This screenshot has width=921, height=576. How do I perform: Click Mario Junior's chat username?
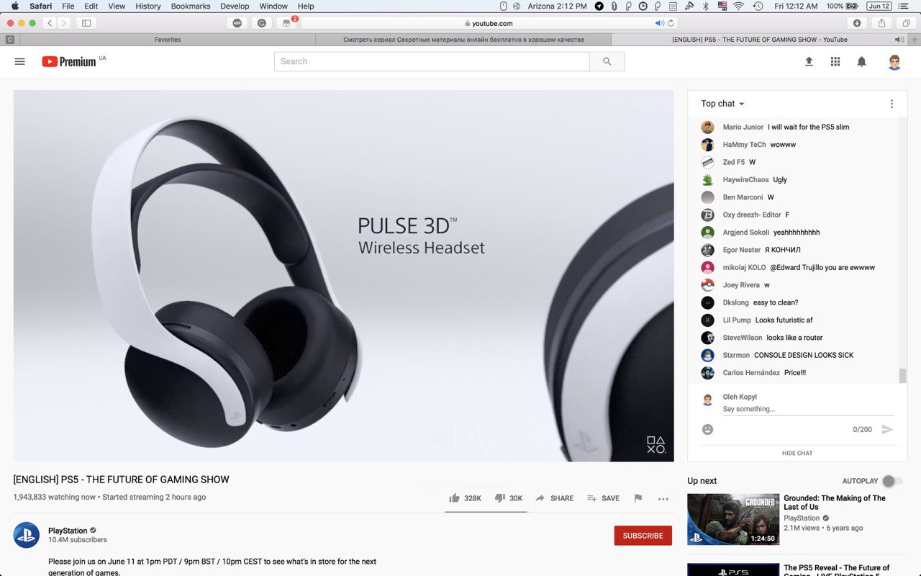click(x=743, y=127)
